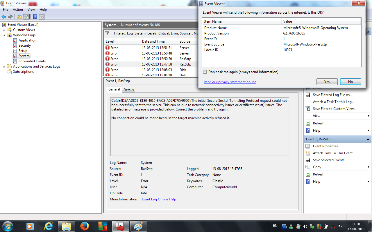This screenshot has height=232, width=372.
Task: Click the Up One Level folder icon
Action: 19,17
